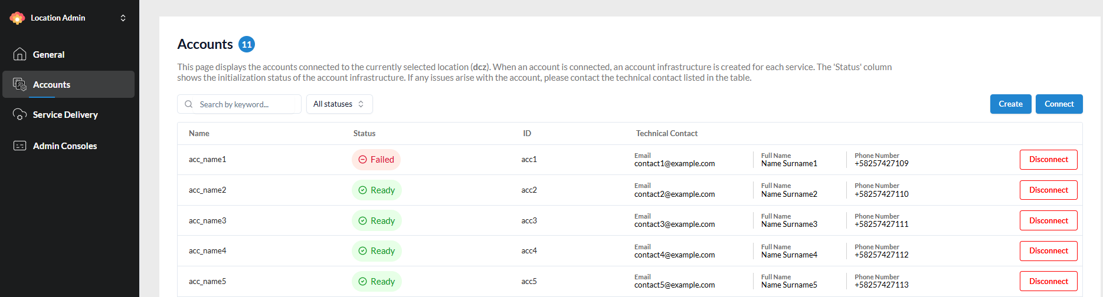
Task: Disconnect the acc_name3 account
Action: pos(1048,220)
